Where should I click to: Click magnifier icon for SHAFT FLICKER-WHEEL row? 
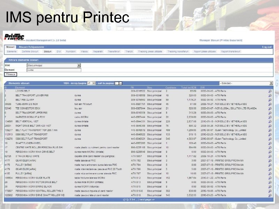click(270, 144)
